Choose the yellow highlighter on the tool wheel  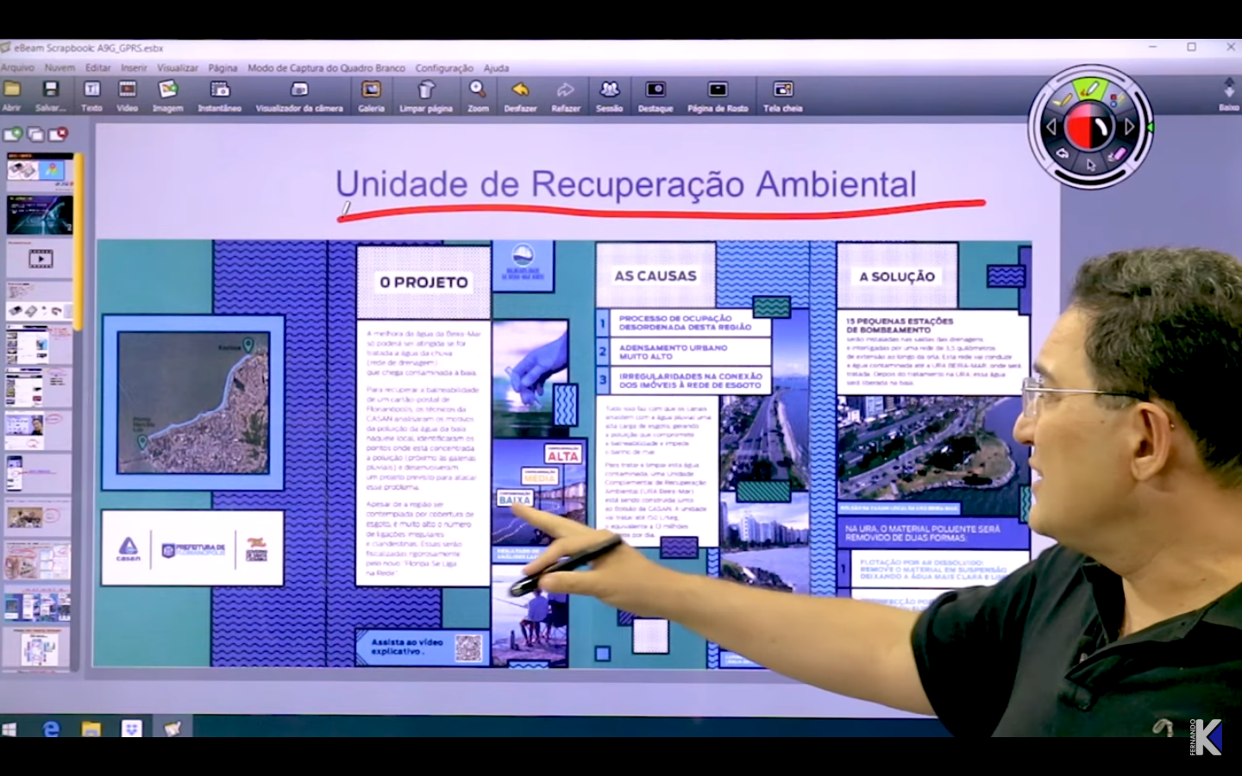[x=1063, y=101]
